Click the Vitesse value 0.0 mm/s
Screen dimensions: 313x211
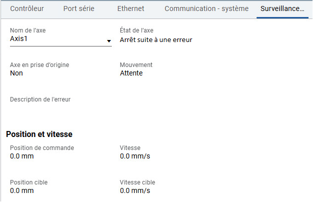(x=135, y=156)
